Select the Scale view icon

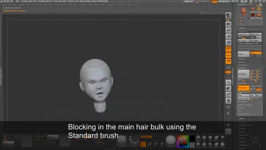click(228, 95)
